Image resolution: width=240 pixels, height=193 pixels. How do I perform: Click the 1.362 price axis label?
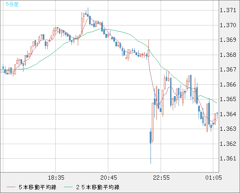click(228, 144)
